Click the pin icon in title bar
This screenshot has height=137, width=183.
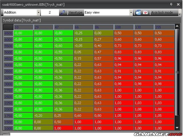pos(171,4)
